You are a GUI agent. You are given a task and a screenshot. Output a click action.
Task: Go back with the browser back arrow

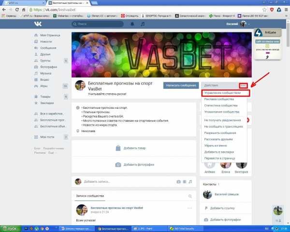point(4,10)
